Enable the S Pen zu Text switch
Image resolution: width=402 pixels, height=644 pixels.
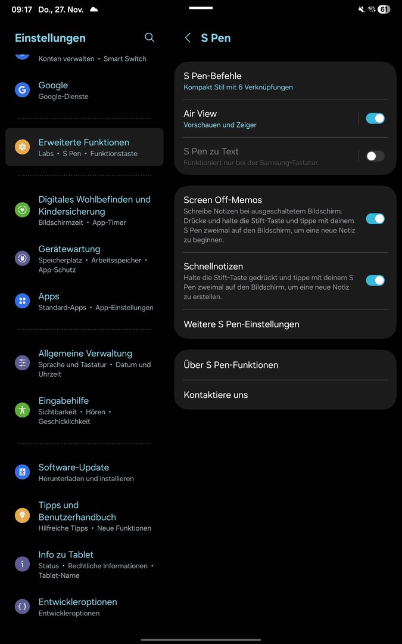375,156
